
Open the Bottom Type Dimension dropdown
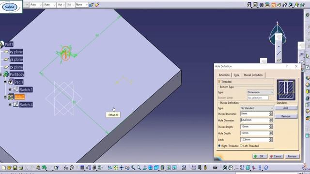point(260,92)
